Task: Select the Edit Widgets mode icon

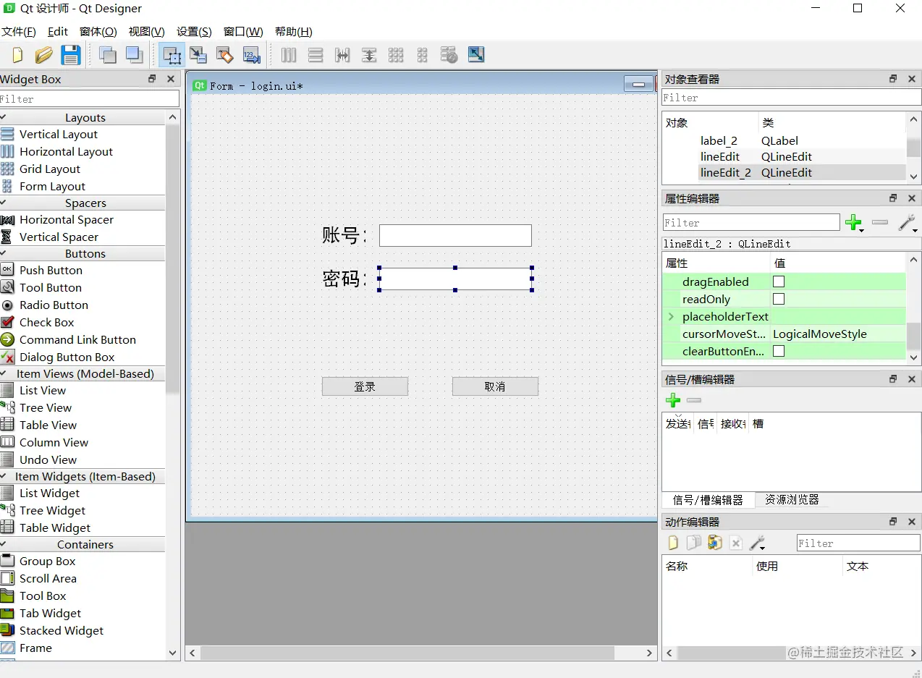Action: pos(172,55)
